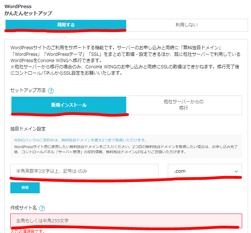Viewport: 251px width, 233px height.
Task: Click the 入力必須項目です error message
Action: click(x=28, y=231)
